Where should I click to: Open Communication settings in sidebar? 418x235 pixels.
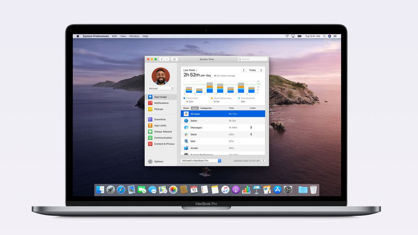(x=161, y=138)
